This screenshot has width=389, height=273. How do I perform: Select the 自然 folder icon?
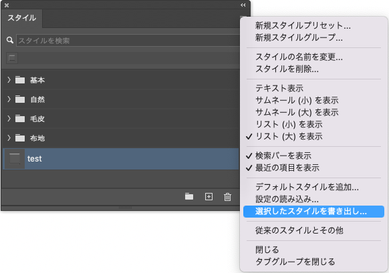pyautogui.click(x=20, y=99)
